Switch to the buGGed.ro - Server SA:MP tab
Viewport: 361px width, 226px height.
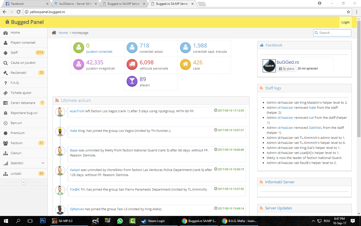pos(75,4)
